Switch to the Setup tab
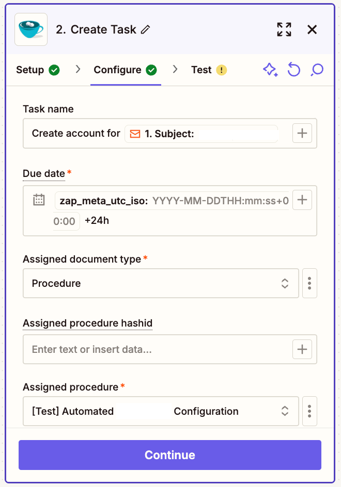The image size is (341, 487). point(38,70)
